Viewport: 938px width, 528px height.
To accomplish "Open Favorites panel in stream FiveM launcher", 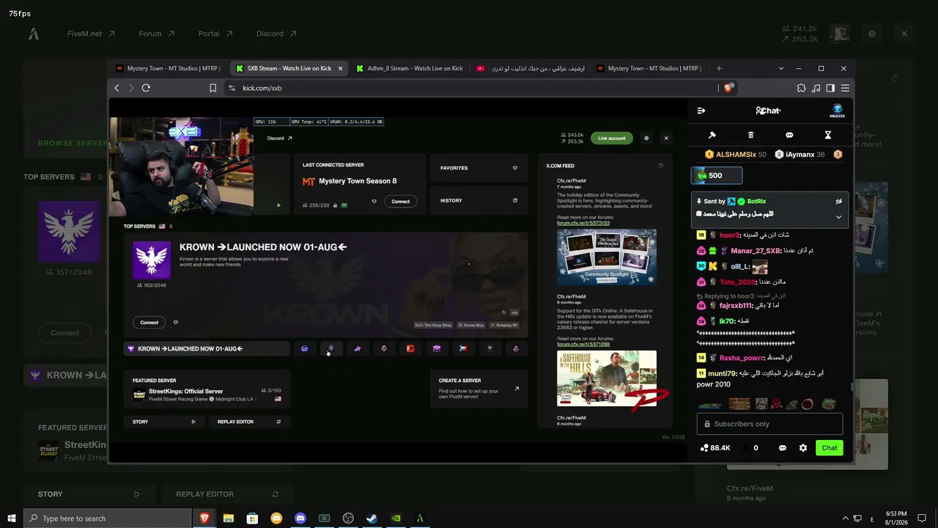I will pos(479,168).
